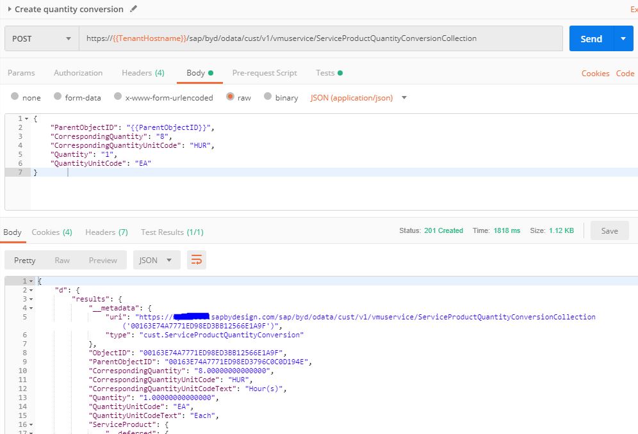This screenshot has height=434, width=638.
Task: Choose the x-www-form-urlencoded radio option
Action: (118, 97)
